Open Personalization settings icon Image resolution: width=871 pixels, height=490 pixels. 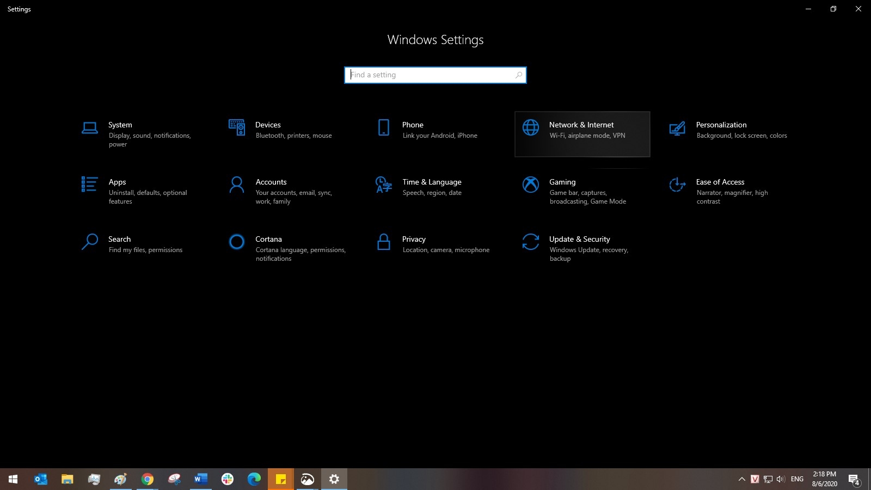click(677, 128)
